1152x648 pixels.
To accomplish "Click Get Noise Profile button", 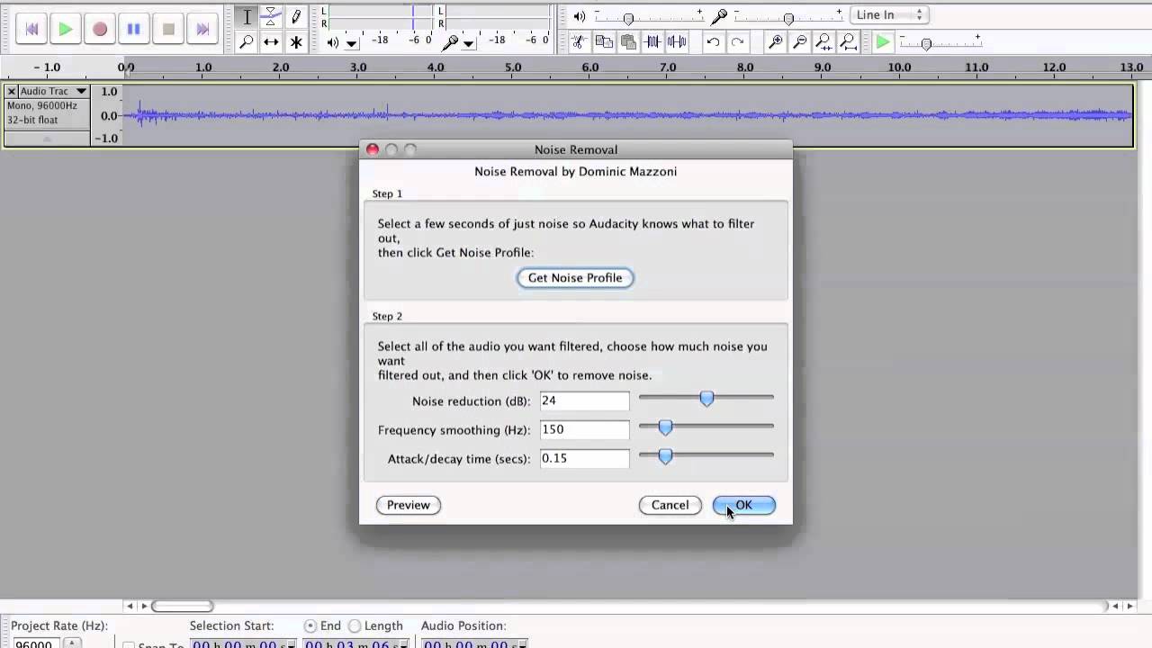I will coord(575,278).
